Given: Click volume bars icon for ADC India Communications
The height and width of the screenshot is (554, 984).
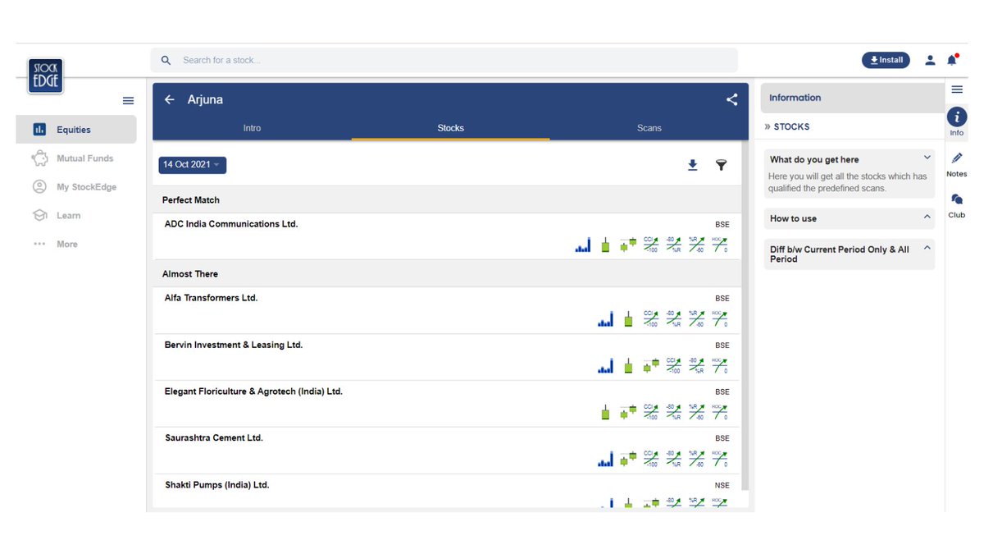Looking at the screenshot, I should [583, 245].
